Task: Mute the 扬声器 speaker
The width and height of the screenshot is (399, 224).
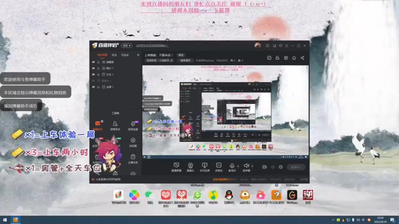Action: (x=246, y=167)
